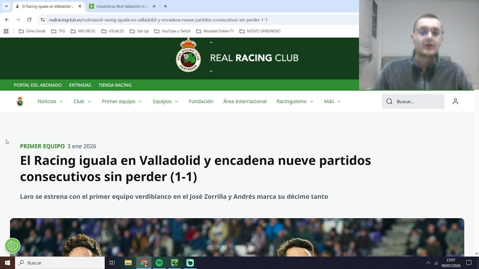
Task: Click Windows taskbar Buscar search box
Action: tap(60, 263)
